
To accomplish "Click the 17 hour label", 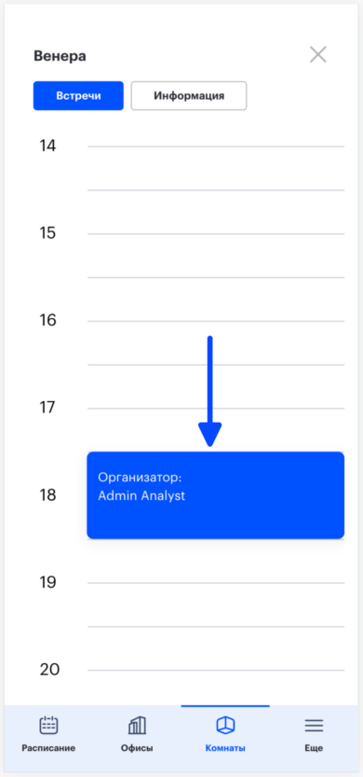I will [x=48, y=408].
